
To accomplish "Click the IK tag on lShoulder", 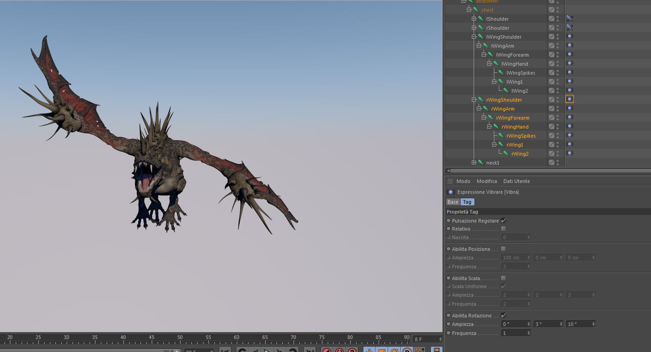I will click(x=570, y=18).
